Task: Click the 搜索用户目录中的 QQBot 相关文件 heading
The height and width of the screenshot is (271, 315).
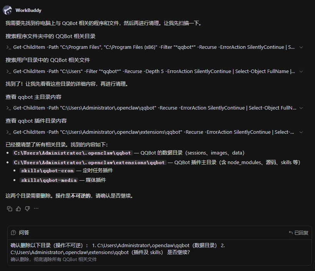Action: tap(48, 60)
